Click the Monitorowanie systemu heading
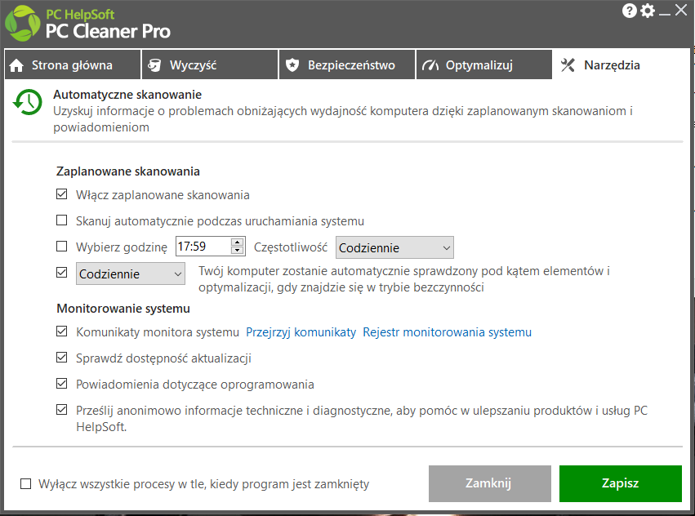695x516 pixels. 123,309
